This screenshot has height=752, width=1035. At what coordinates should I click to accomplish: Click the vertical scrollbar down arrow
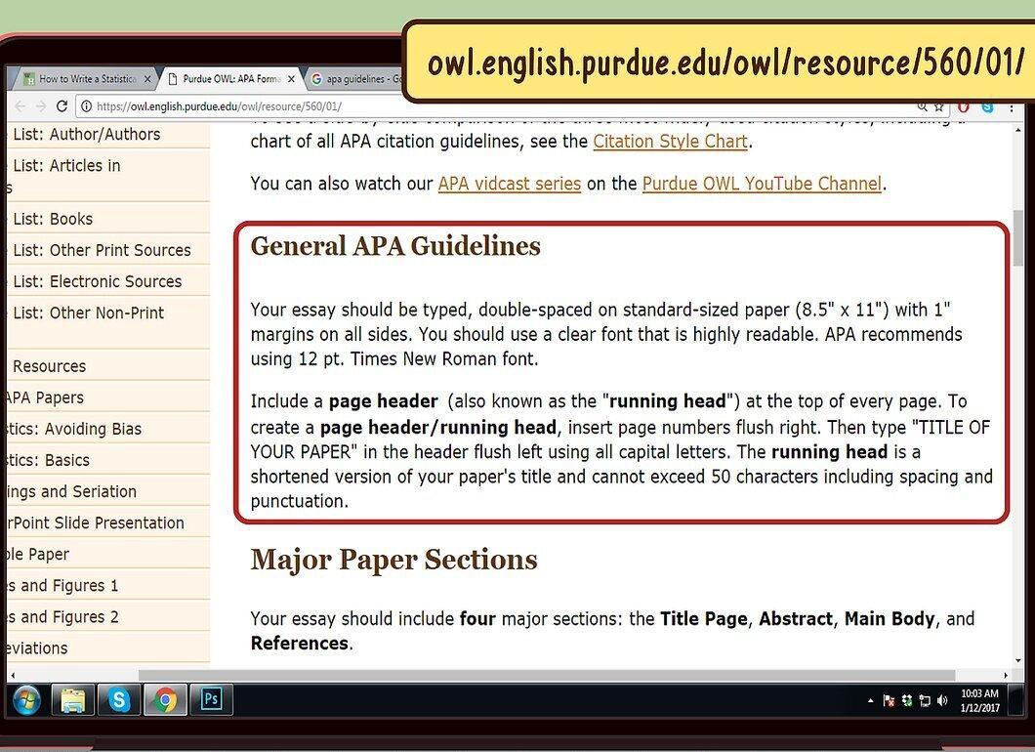(1018, 660)
